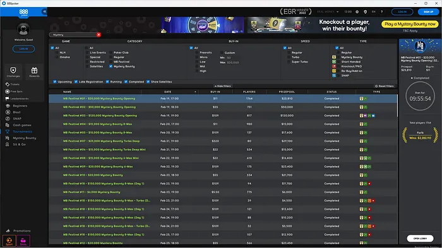Open the Real Money dropdown
Image resolution: width=442 pixels, height=248 pixels.
pos(328,12)
